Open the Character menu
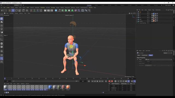The height and width of the screenshot is (98, 175). [43, 8]
